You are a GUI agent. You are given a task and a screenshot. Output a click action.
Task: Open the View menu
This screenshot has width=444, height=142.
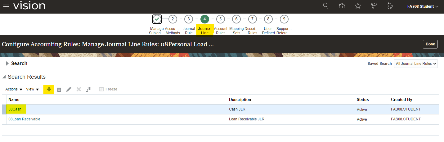[32, 89]
